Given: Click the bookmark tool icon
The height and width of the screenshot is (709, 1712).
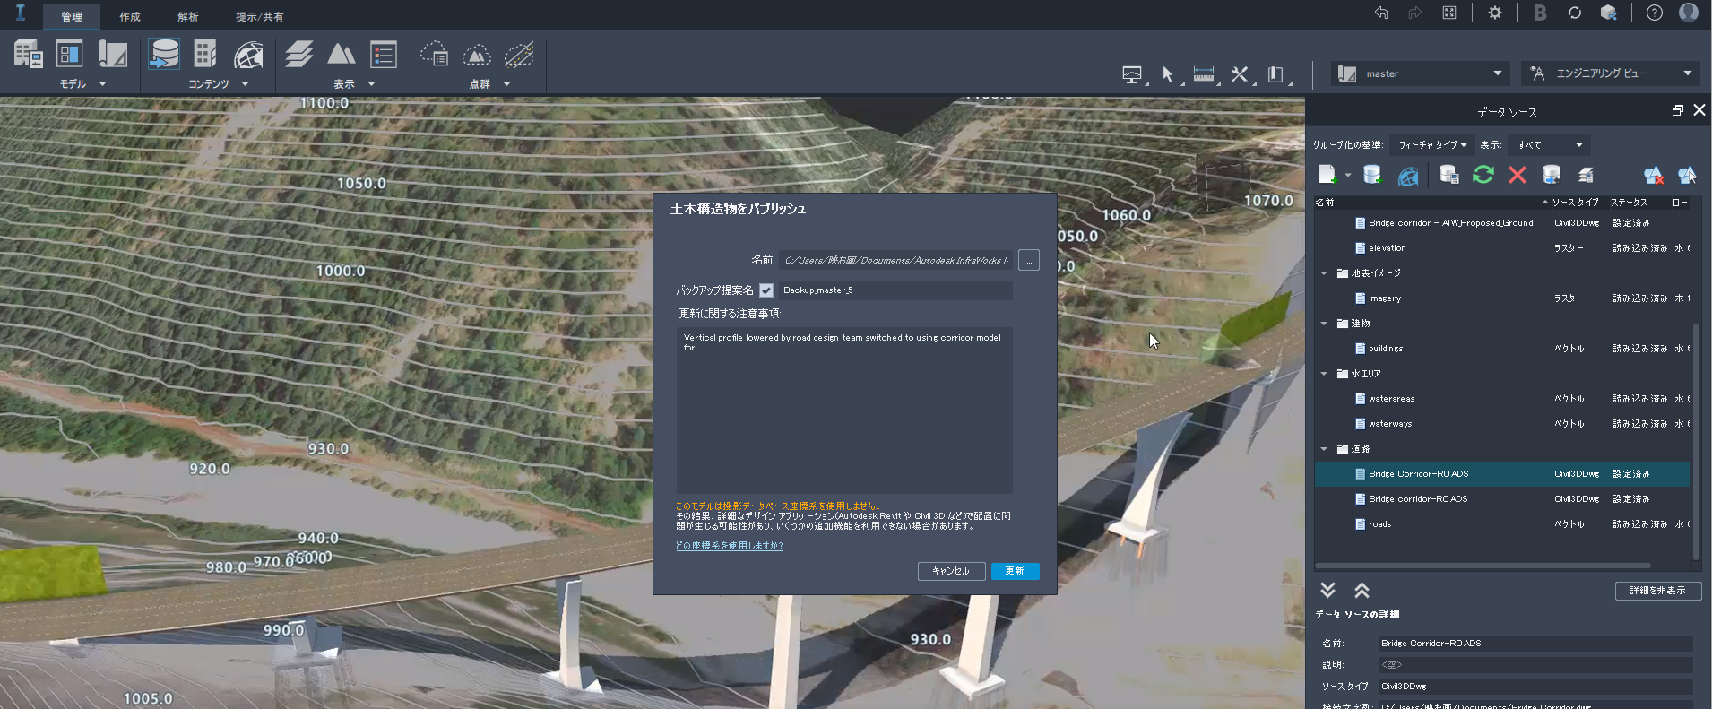Looking at the screenshot, I should click(1275, 74).
